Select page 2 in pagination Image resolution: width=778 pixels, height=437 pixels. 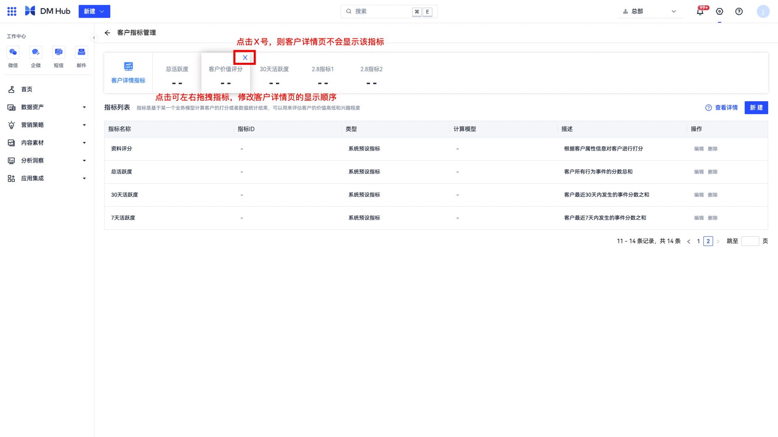(708, 241)
